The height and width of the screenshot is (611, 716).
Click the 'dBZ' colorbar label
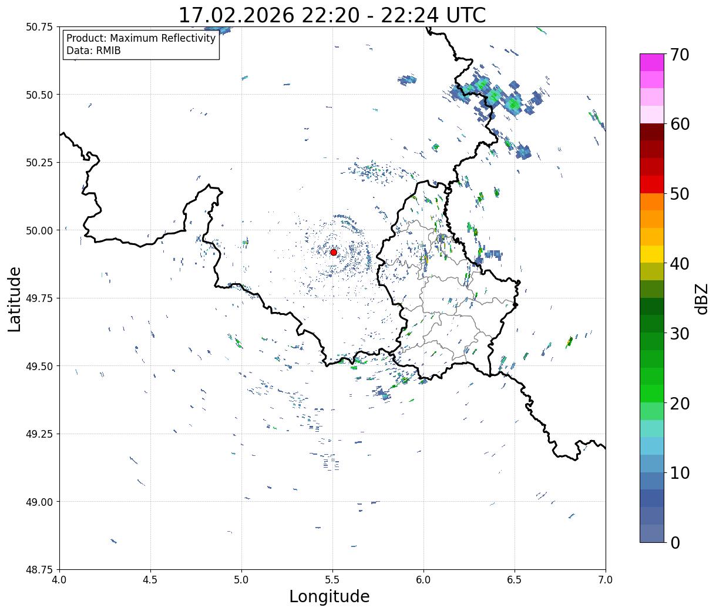701,298
